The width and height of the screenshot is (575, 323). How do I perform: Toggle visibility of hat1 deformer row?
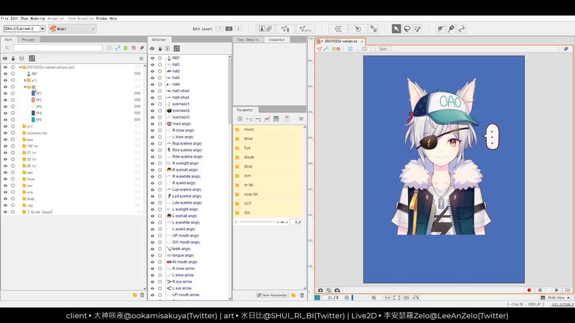pos(153,65)
